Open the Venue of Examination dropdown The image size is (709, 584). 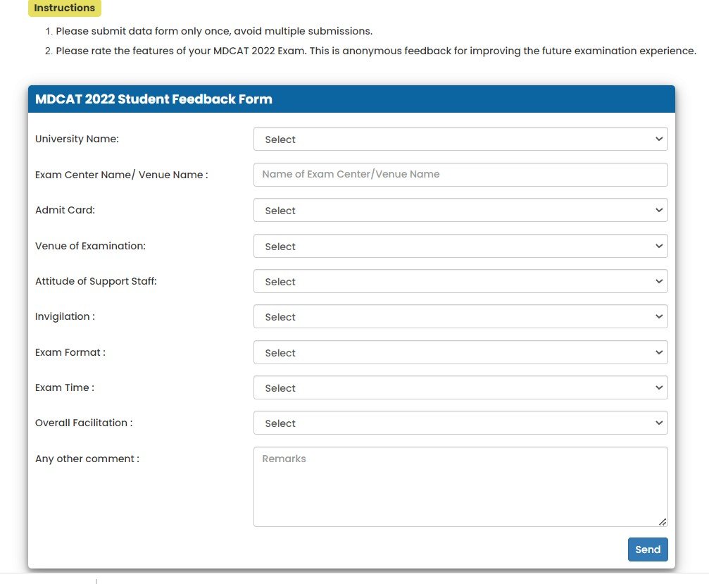[460, 246]
